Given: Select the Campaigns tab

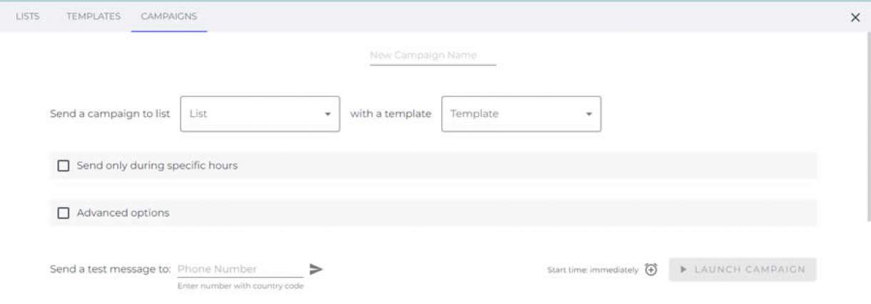Looking at the screenshot, I should point(169,16).
